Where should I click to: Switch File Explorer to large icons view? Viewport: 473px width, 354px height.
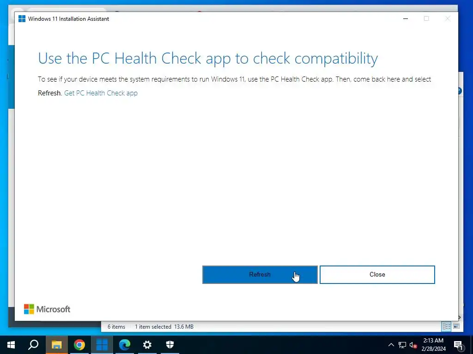(x=456, y=327)
